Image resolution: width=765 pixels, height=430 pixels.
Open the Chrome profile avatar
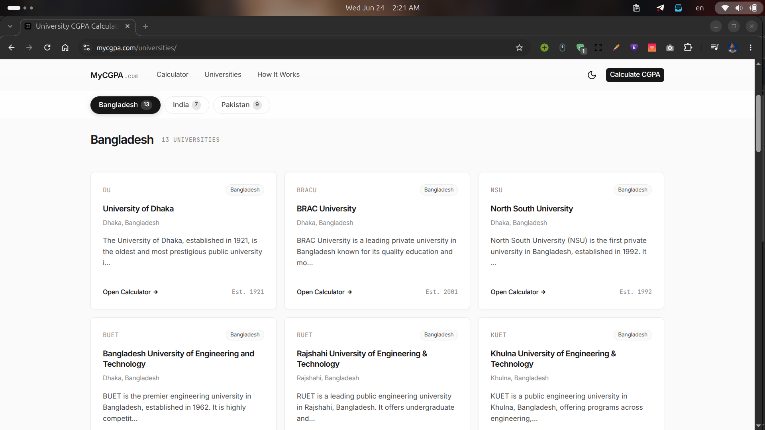tap(732, 48)
